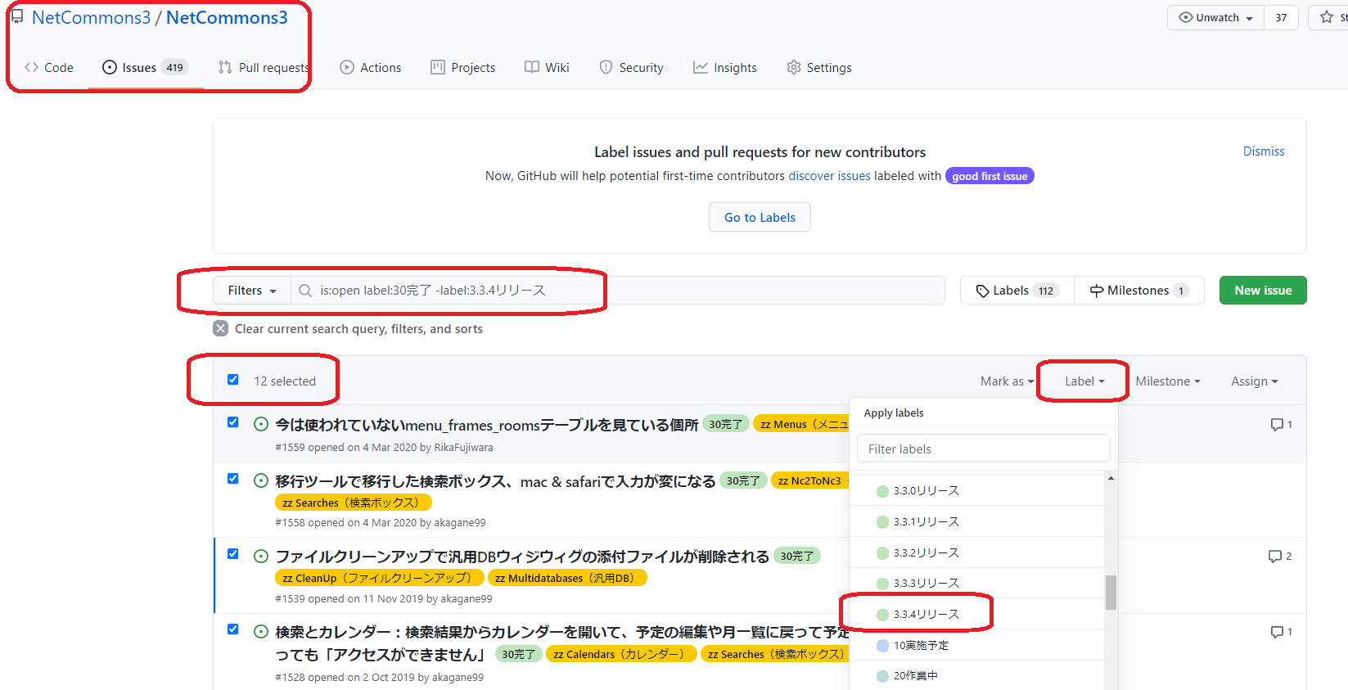This screenshot has height=690, width=1348.
Task: Open the Insights tab
Action: pos(725,68)
